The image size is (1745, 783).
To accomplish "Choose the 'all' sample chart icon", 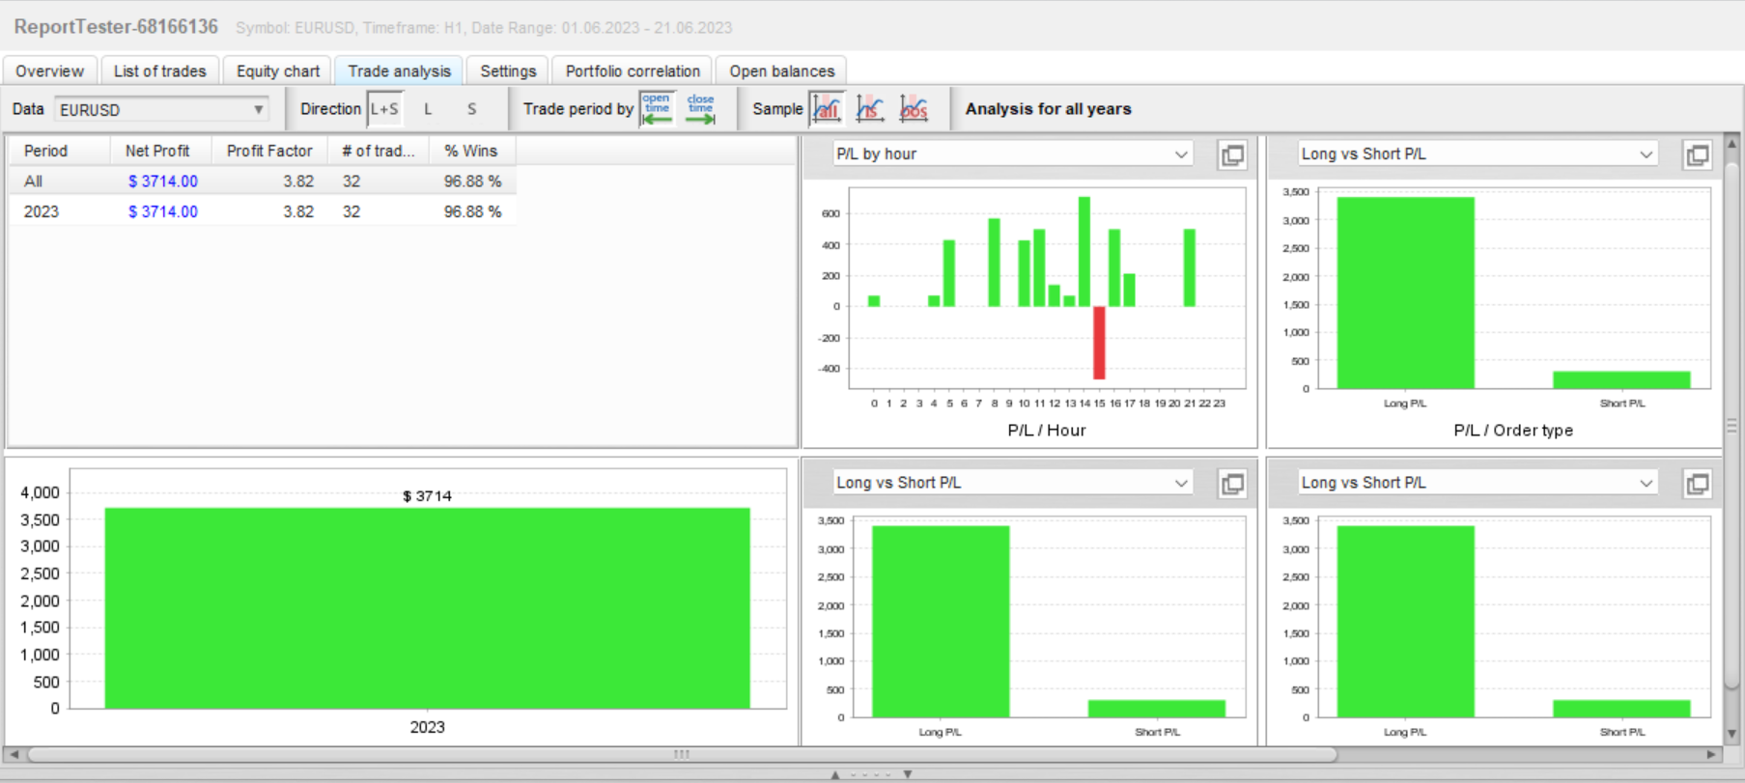I will click(827, 109).
